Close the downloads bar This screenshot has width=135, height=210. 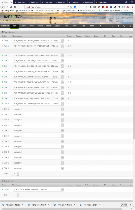pyautogui.click(x=131, y=205)
